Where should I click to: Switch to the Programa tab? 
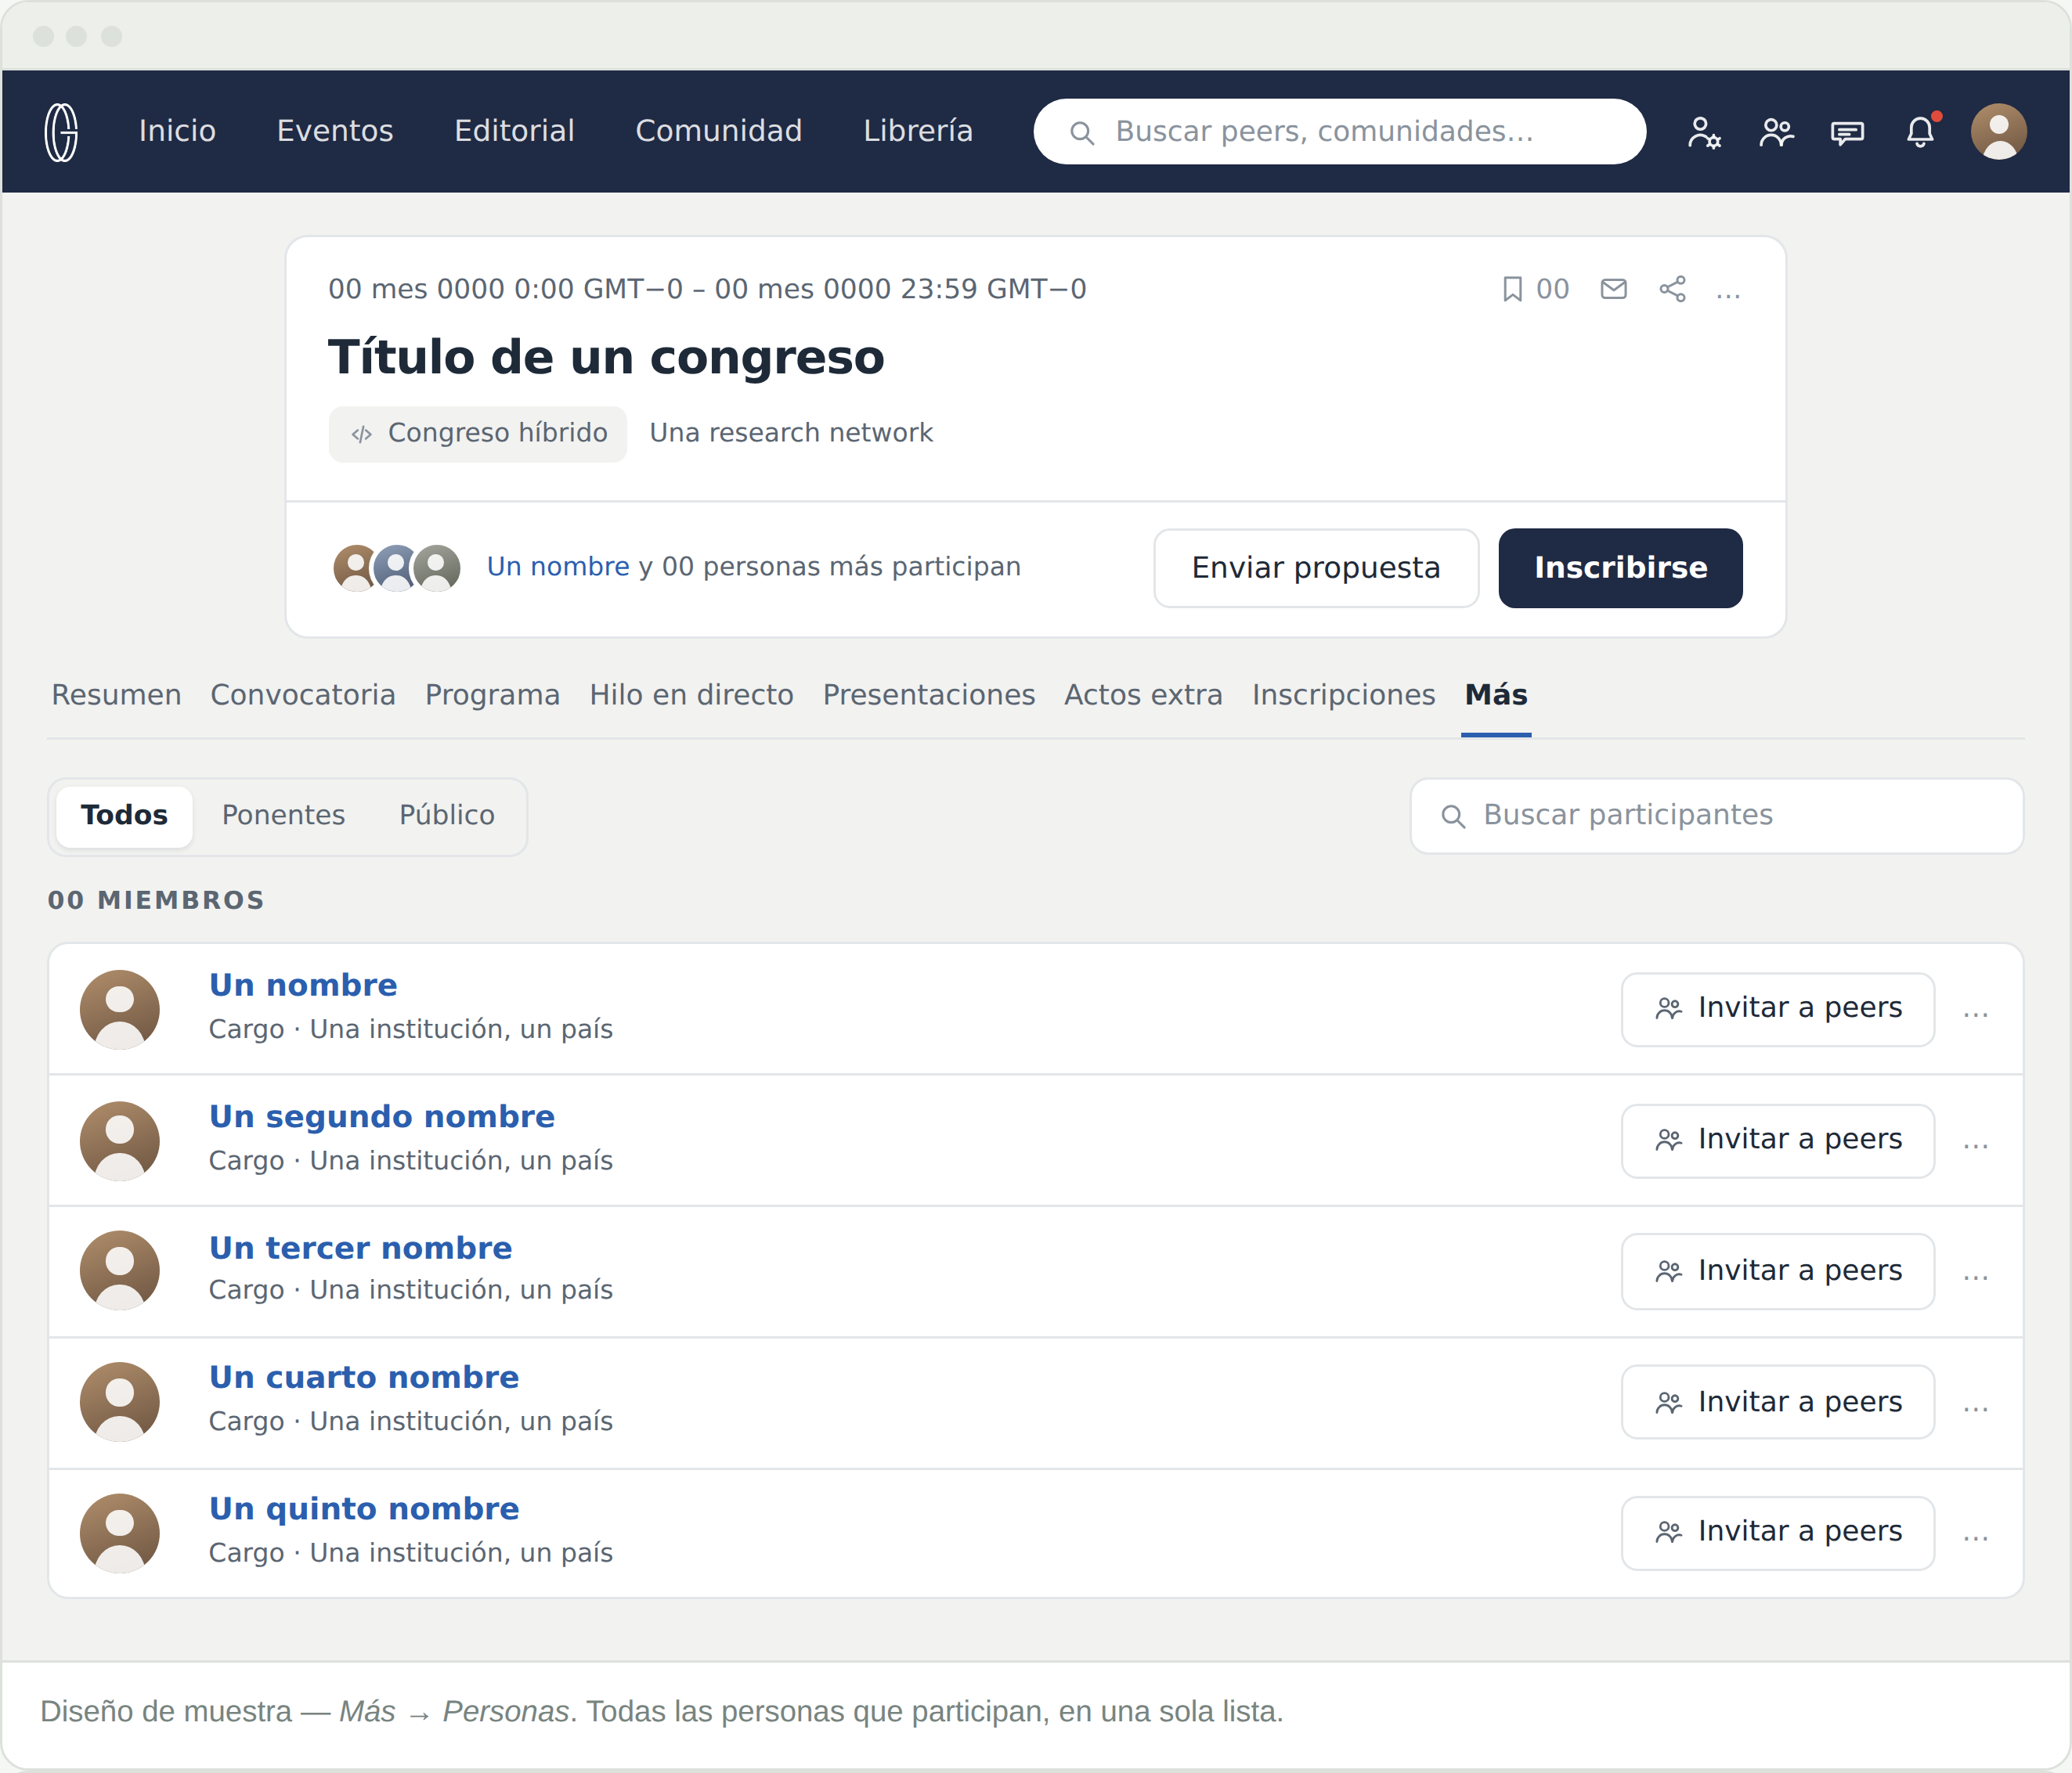click(x=492, y=694)
